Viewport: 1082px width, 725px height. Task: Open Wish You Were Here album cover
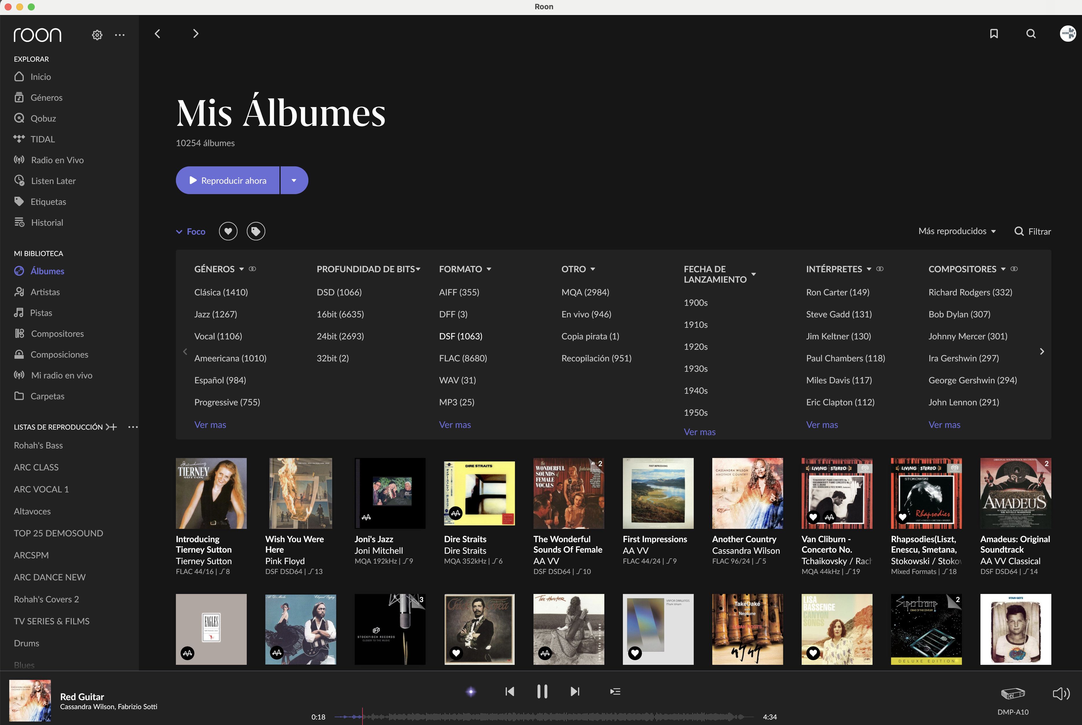tap(301, 493)
